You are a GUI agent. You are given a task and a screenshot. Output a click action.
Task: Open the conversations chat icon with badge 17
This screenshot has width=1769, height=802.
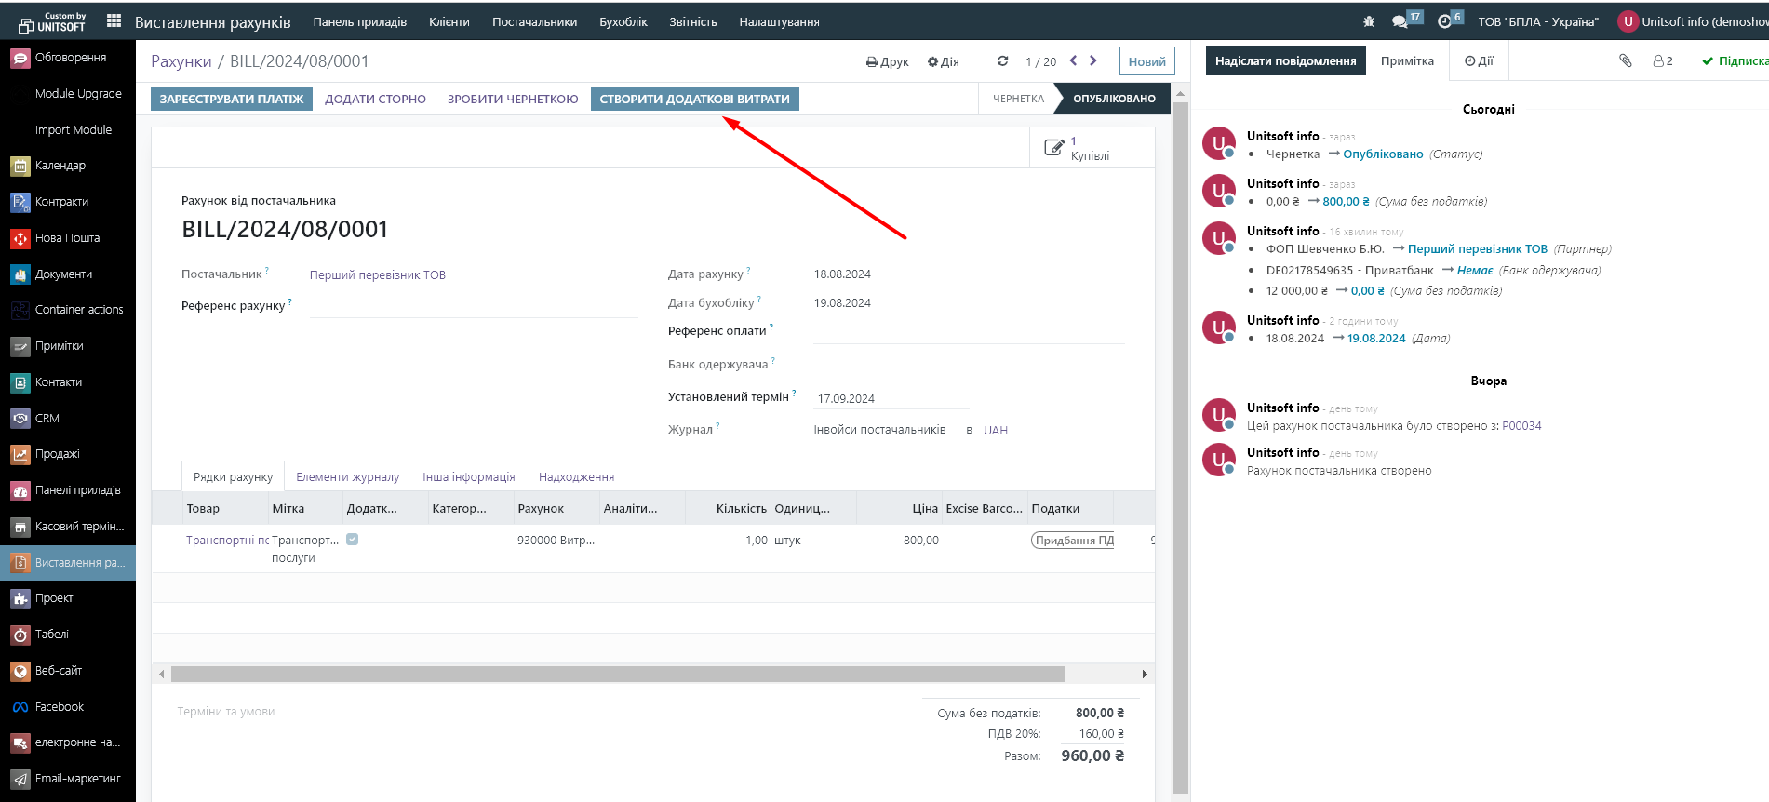tap(1400, 21)
